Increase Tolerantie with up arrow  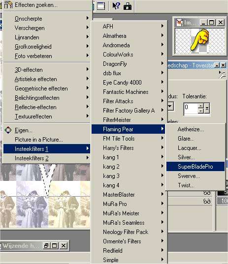(x=200, y=106)
